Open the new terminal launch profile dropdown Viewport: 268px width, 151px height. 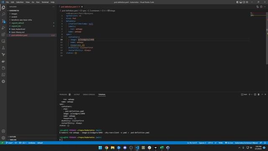(252, 94)
